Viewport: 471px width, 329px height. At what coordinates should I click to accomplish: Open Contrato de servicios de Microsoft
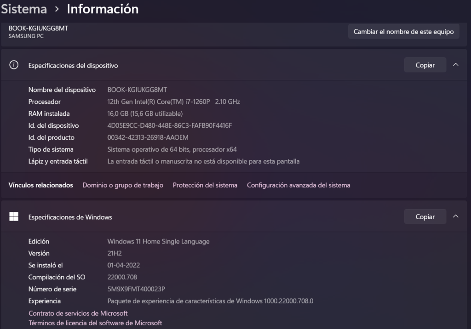tap(78, 313)
